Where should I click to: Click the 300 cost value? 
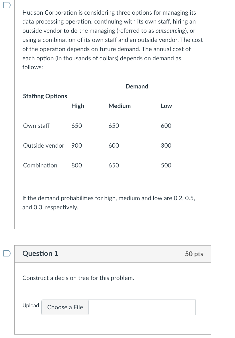tap(166, 146)
